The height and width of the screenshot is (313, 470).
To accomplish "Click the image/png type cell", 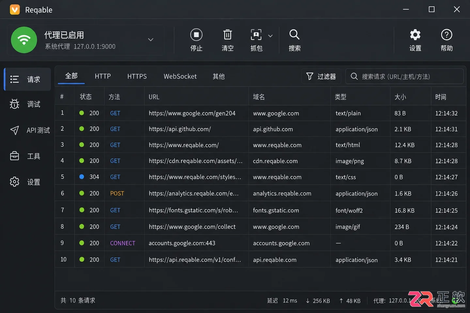I will (x=350, y=161).
